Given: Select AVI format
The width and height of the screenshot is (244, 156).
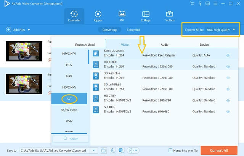Looking at the screenshot, I should [x=69, y=98].
